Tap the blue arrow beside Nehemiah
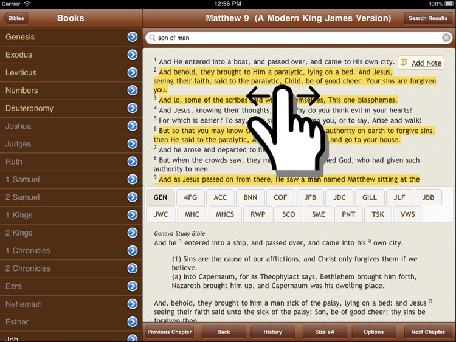Screen dimensions: 456x342 133,304
